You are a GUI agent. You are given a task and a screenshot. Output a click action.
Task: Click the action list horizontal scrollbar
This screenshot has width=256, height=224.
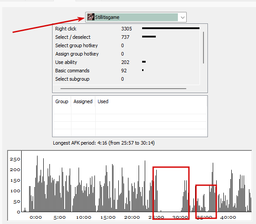coord(123,89)
